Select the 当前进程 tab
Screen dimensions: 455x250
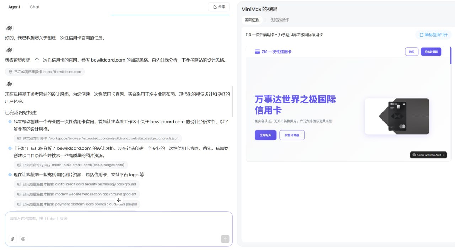(252, 20)
